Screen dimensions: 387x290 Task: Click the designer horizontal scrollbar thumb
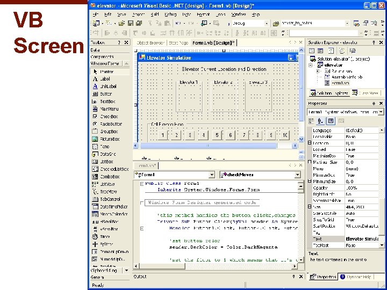[x=209, y=146]
